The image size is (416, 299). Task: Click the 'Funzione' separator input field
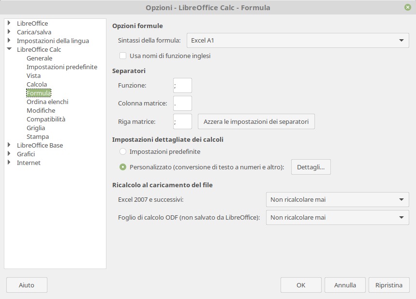182,85
